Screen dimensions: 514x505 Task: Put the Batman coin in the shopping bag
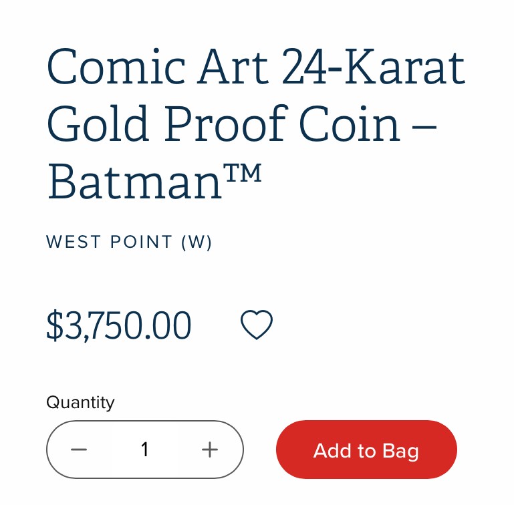(366, 450)
